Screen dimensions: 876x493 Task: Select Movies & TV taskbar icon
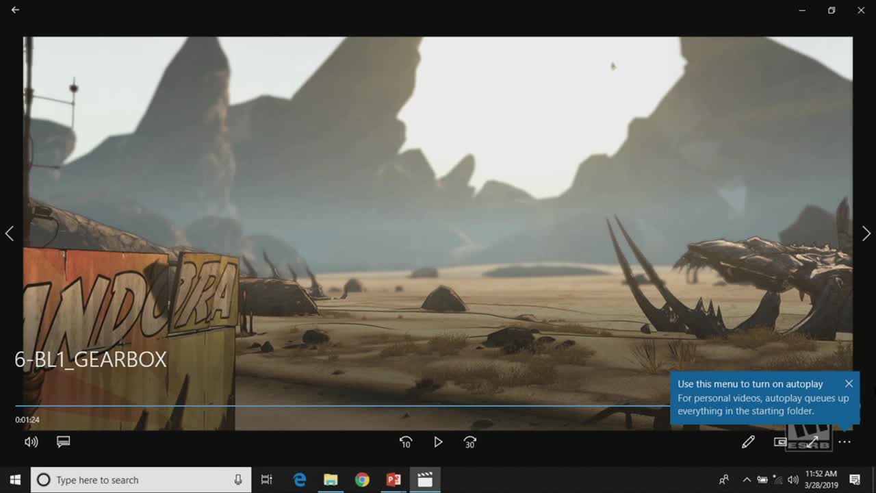pyautogui.click(x=425, y=480)
